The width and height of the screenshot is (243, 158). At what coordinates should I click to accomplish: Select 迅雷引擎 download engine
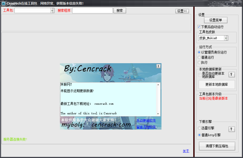point(199,128)
